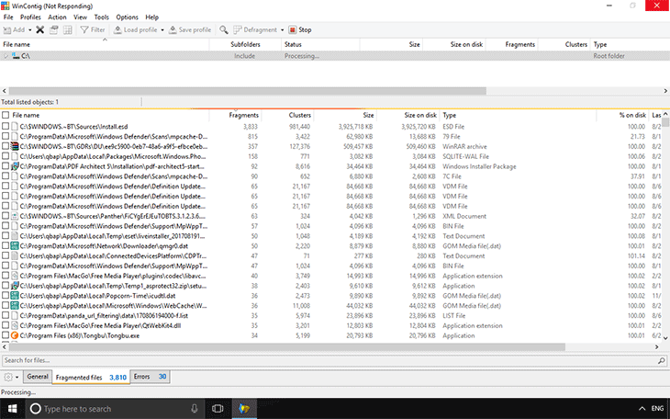This screenshot has height=419, width=670.
Task: Click the pdf-architect5 installer package icon
Action: click(x=15, y=166)
